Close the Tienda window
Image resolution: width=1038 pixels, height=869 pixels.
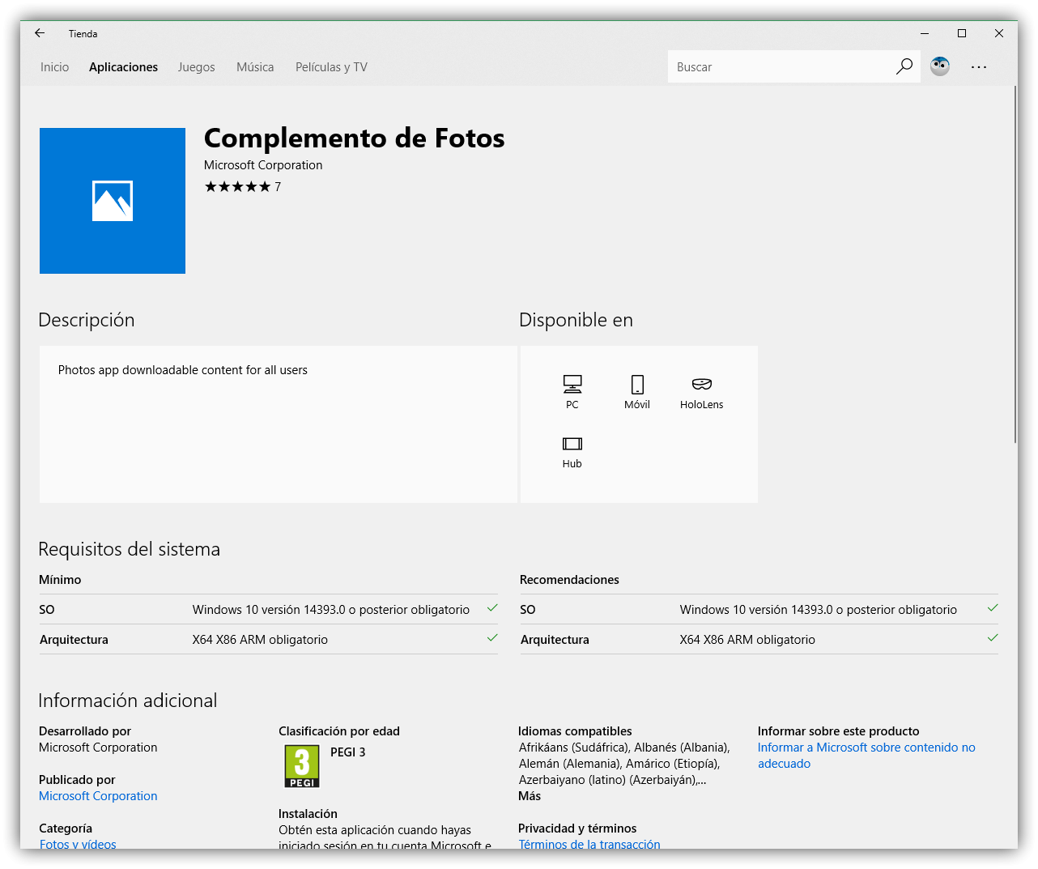click(999, 33)
